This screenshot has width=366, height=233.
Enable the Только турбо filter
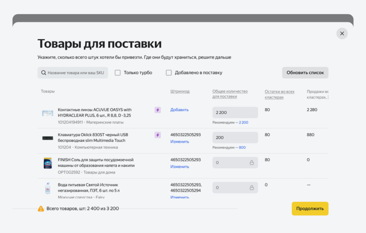tap(118, 73)
